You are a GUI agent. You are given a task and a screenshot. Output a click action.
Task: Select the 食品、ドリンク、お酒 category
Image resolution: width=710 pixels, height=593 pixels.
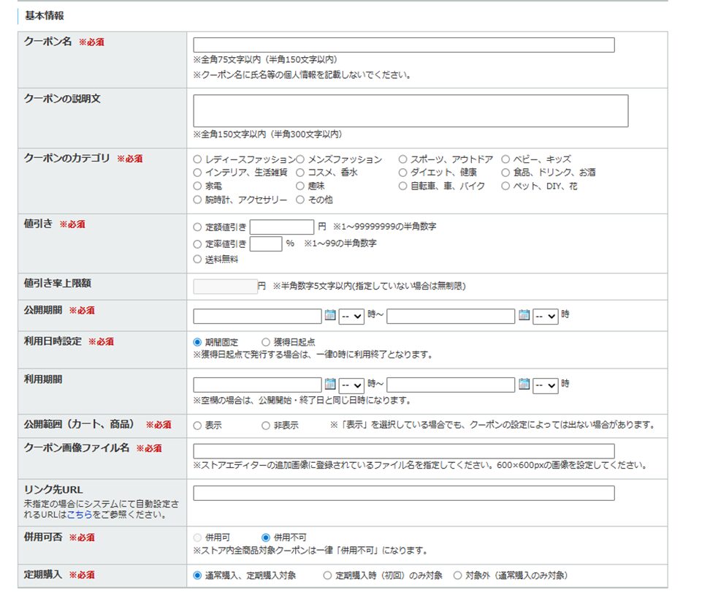click(x=507, y=173)
